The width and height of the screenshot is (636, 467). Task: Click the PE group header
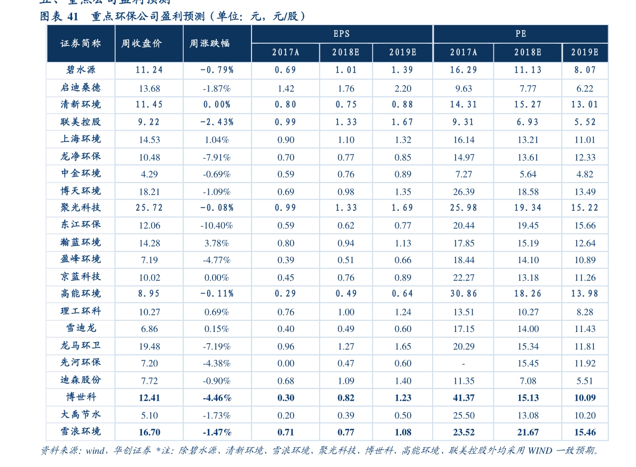520,34
